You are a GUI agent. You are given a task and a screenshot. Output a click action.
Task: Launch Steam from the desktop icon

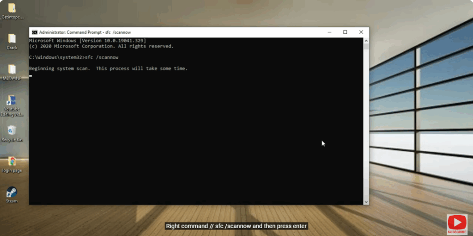[12, 192]
